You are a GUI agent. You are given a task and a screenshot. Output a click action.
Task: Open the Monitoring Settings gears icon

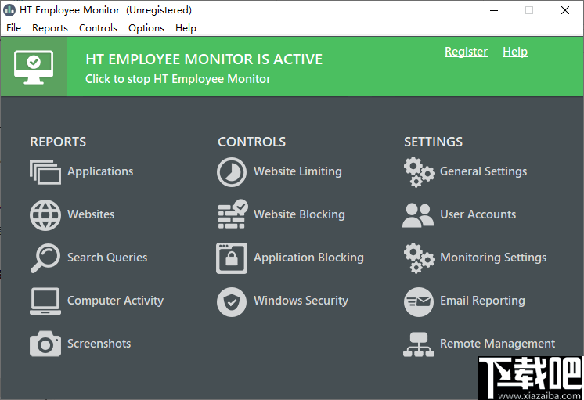[x=419, y=258]
